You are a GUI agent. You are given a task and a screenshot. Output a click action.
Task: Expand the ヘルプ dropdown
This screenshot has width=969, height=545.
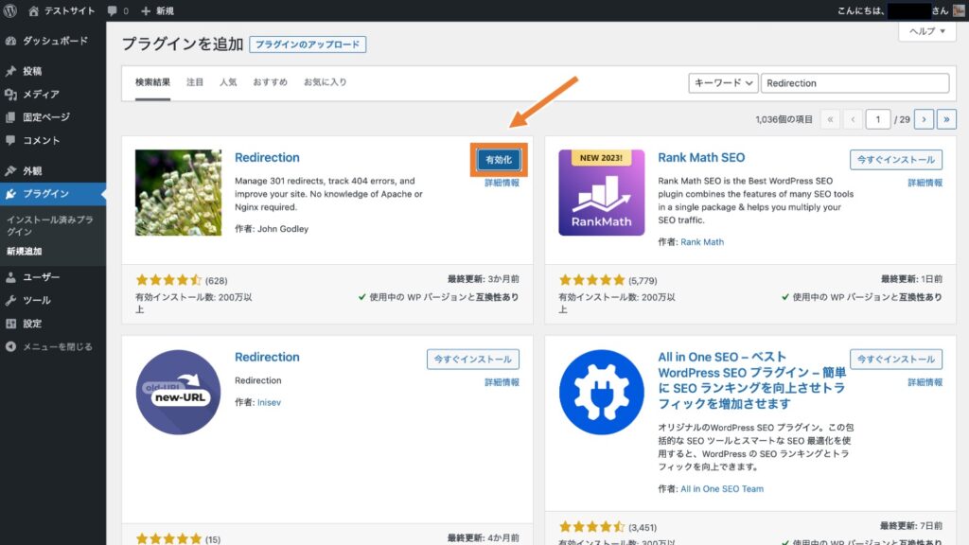coord(925,32)
